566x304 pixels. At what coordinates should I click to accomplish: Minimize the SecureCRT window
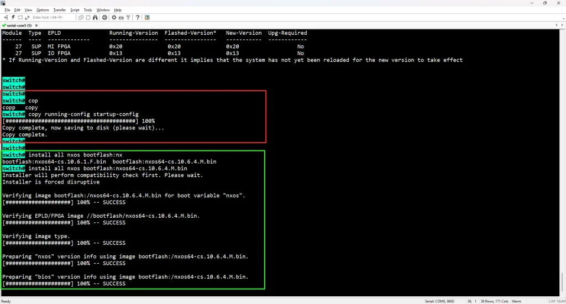pos(532,3)
